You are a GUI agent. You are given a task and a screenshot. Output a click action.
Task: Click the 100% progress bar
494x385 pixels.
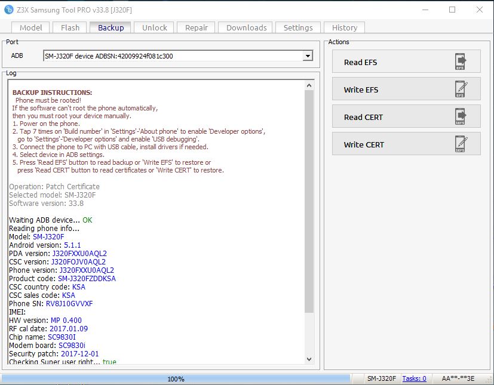[176, 378]
